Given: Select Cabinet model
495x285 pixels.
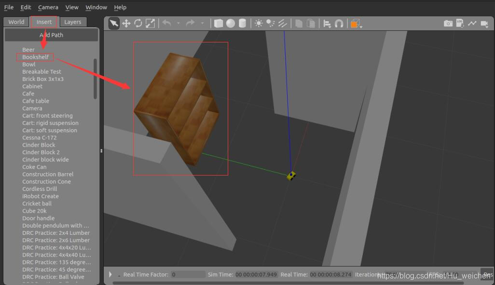Looking at the screenshot, I should pos(32,86).
